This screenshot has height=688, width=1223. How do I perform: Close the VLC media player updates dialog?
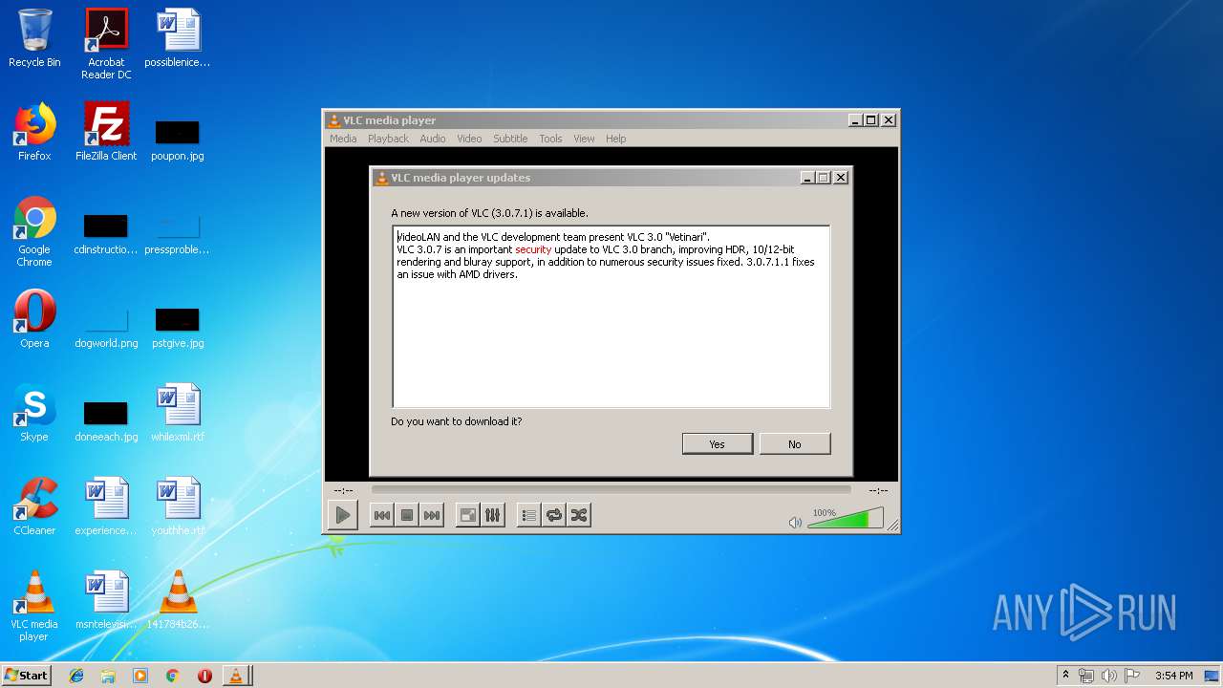[841, 178]
